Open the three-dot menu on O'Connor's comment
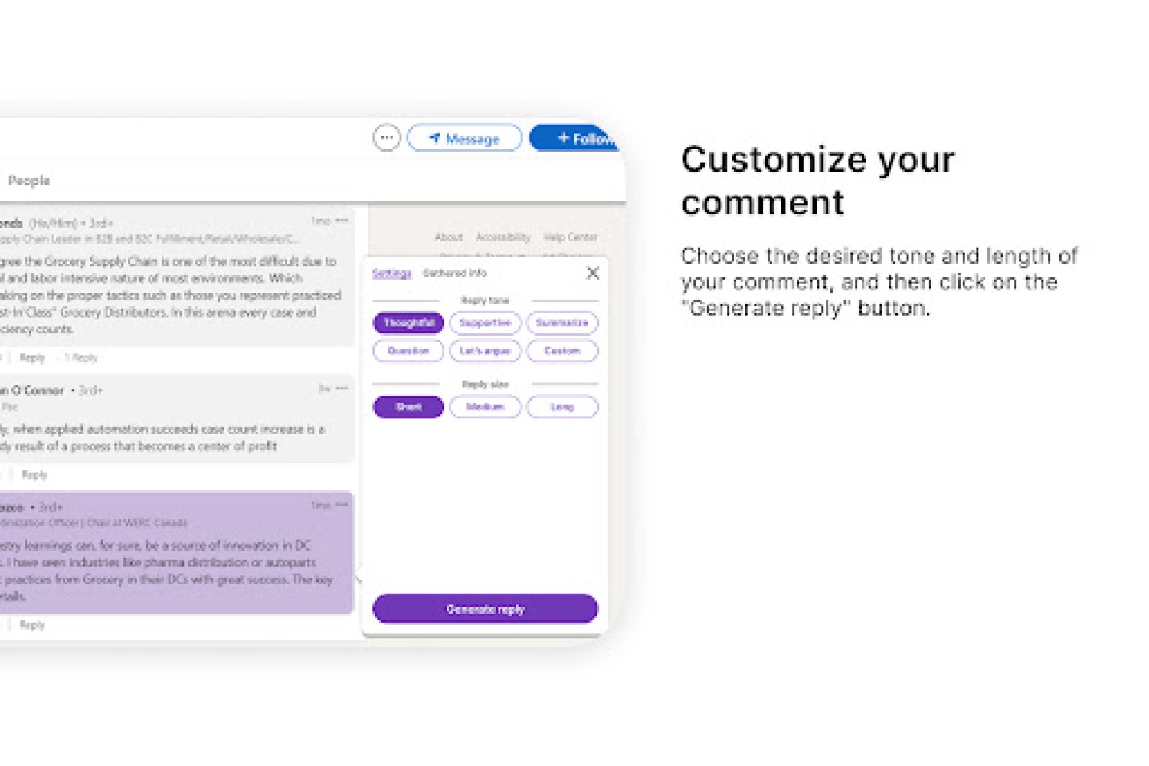1149x766 pixels. (x=342, y=388)
